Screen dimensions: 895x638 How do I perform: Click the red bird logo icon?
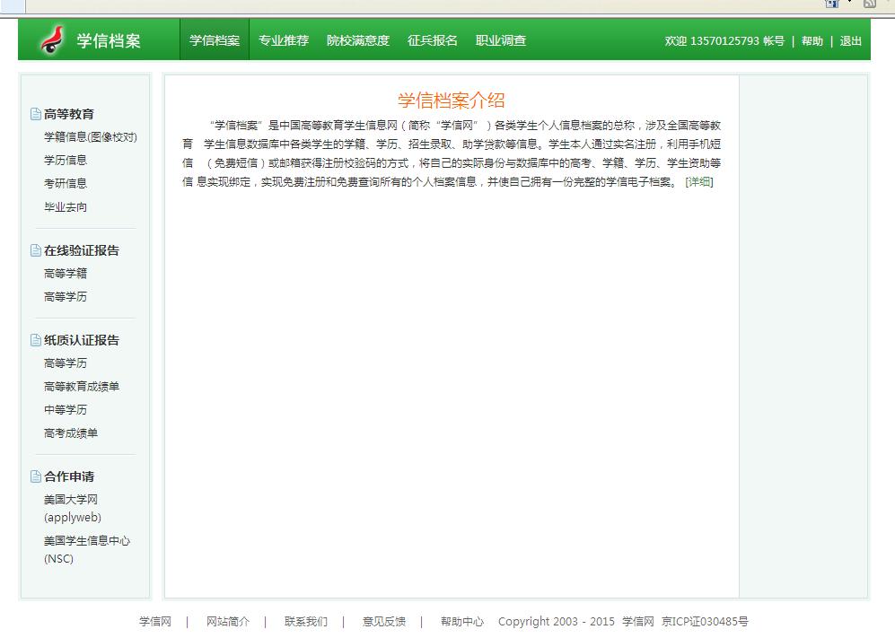click(x=52, y=40)
